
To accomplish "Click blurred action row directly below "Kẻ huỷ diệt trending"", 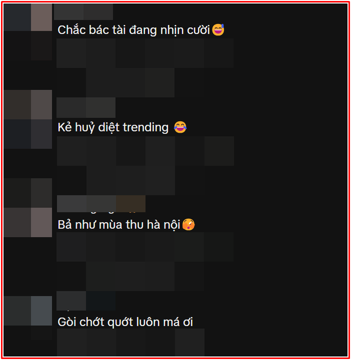I will click(145, 151).
